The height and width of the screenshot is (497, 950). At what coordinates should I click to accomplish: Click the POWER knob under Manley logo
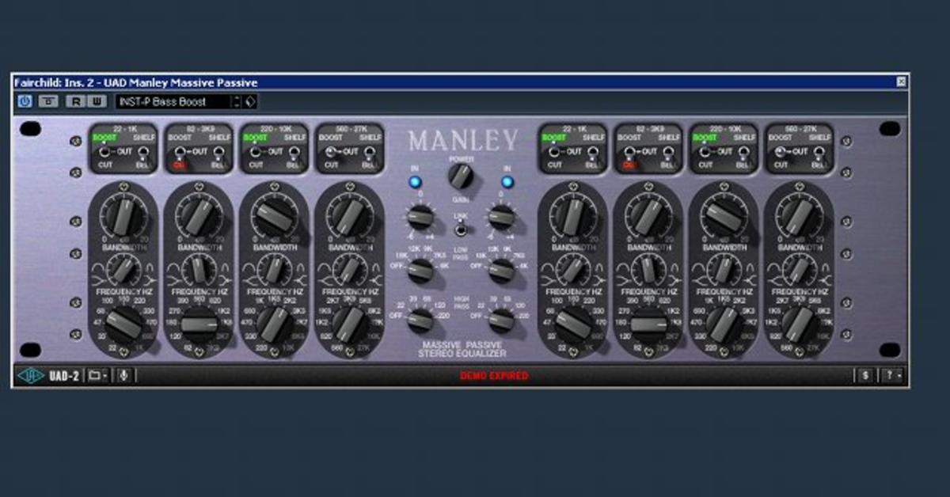(x=460, y=176)
